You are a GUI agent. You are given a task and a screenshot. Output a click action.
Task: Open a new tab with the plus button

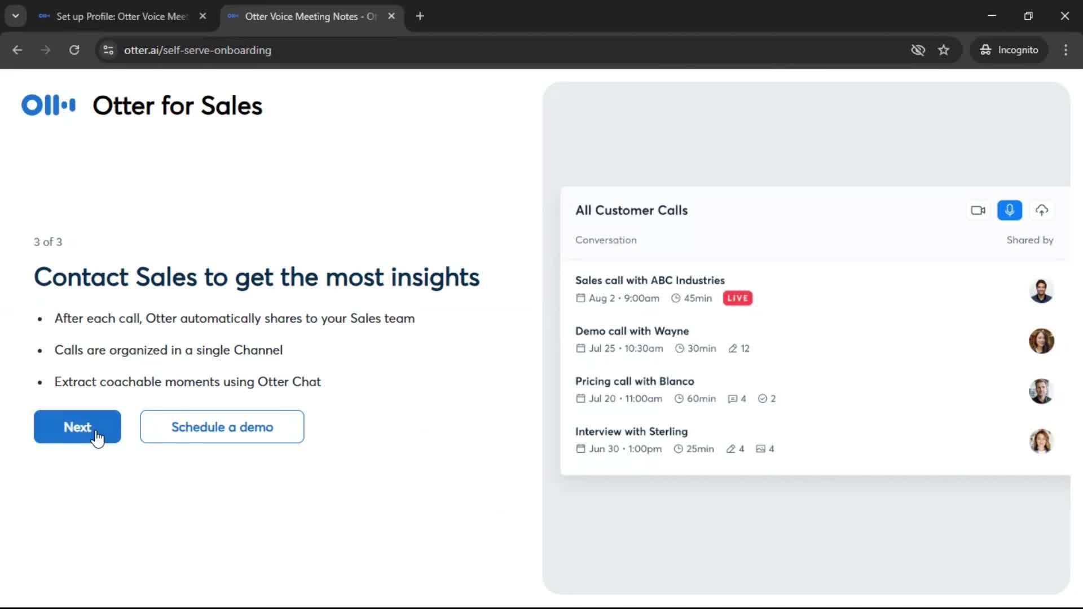(x=420, y=16)
